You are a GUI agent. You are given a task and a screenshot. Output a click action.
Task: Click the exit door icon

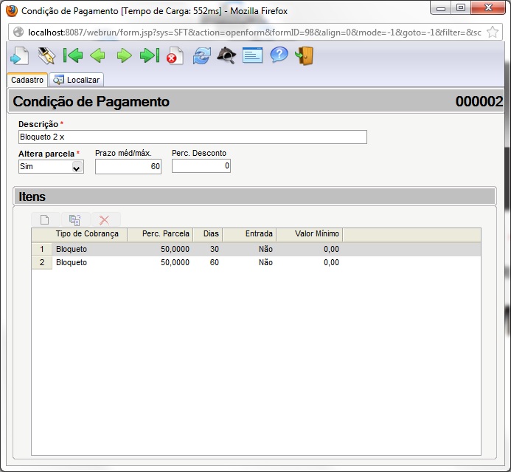304,56
